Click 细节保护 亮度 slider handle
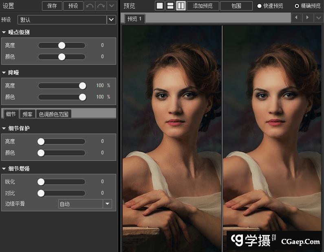Image resolution: width=324 pixels, height=252 pixels. click(41, 141)
